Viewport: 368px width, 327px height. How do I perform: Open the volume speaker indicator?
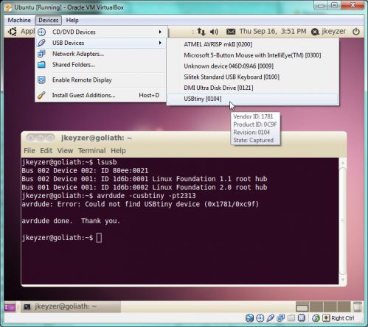(x=214, y=32)
